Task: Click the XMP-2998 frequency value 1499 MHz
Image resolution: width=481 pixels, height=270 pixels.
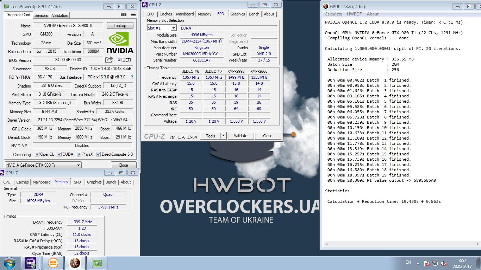Action: click(236, 77)
